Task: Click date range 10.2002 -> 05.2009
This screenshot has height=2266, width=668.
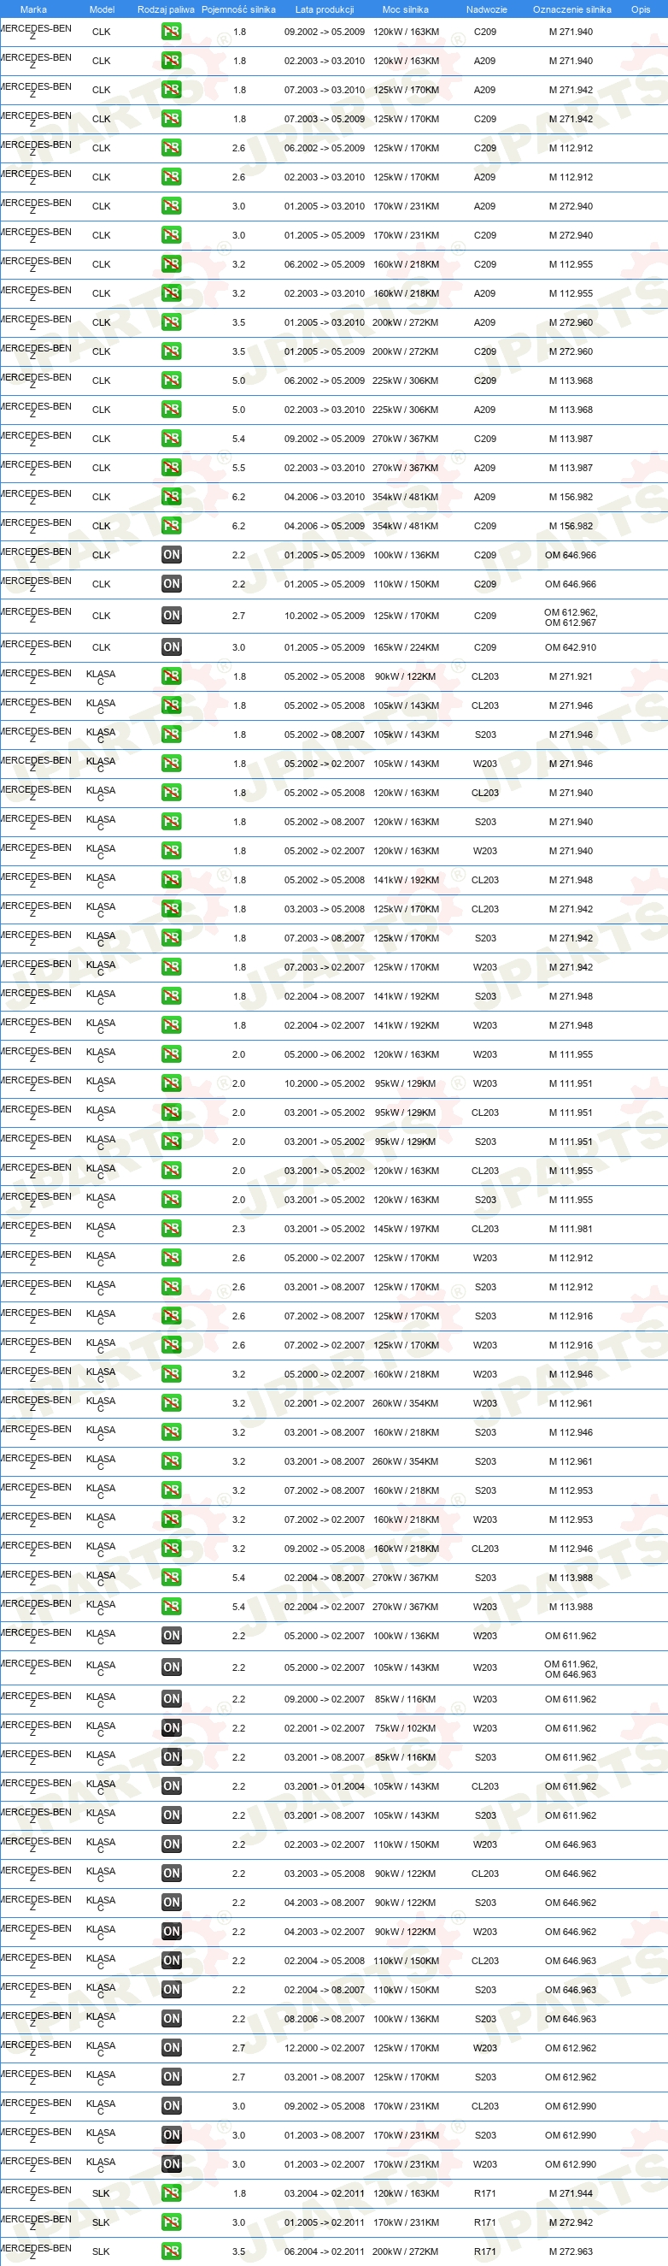Action: coord(325,617)
